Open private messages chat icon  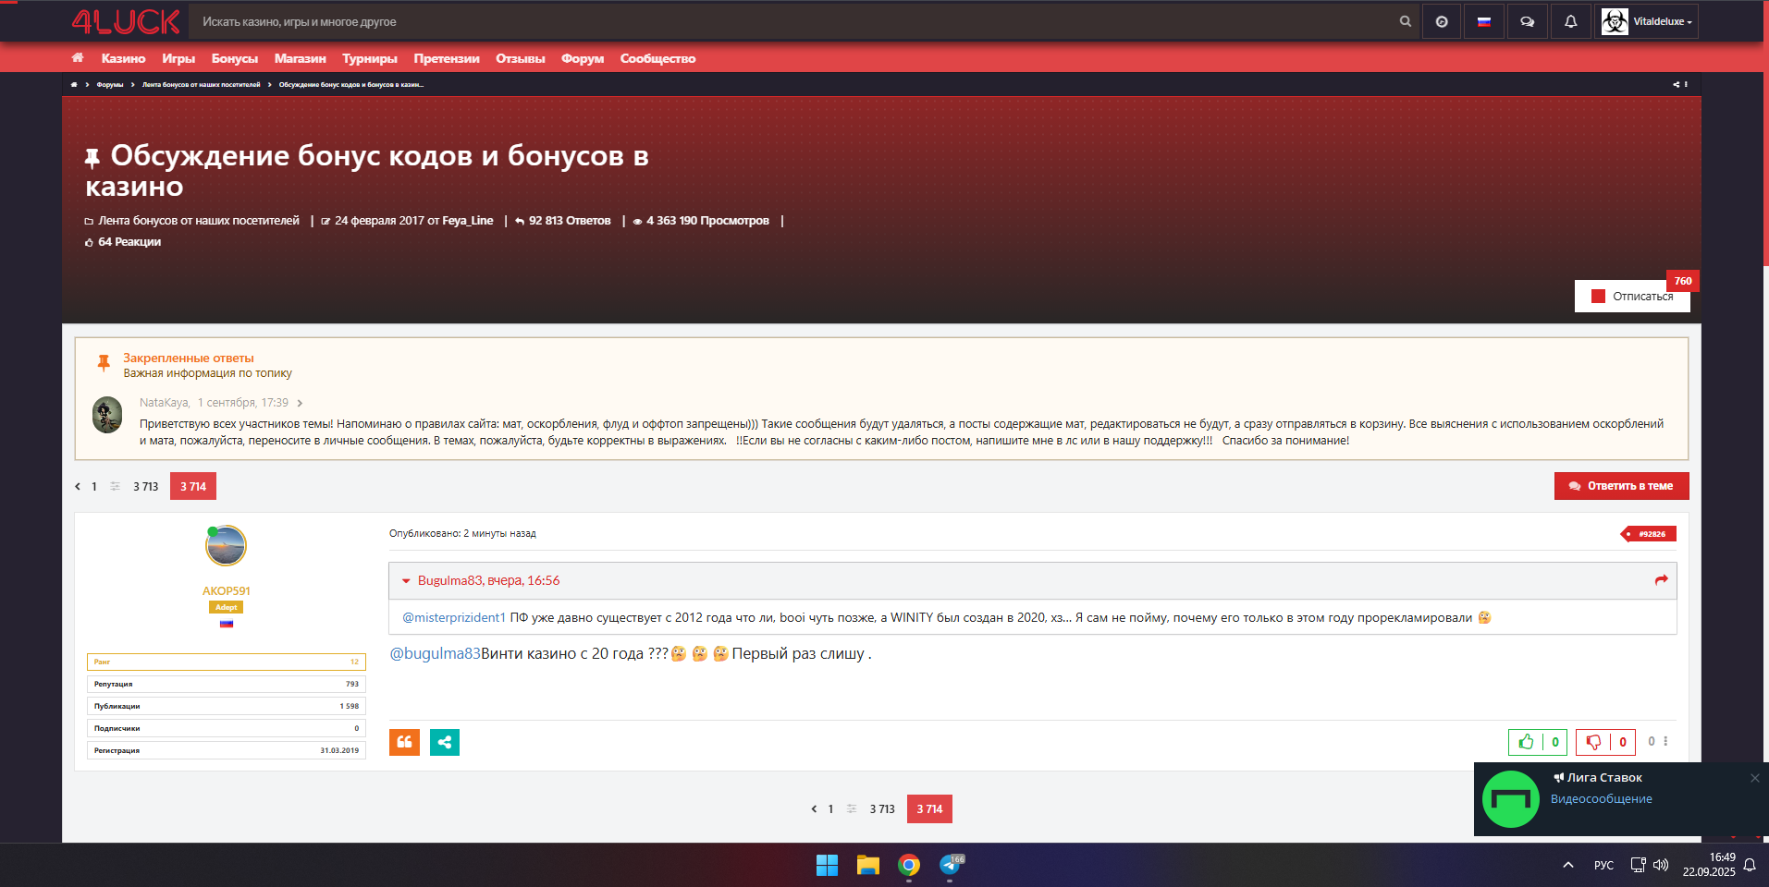coord(1527,21)
